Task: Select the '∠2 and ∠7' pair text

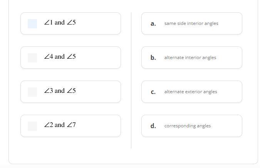Action: (60, 125)
